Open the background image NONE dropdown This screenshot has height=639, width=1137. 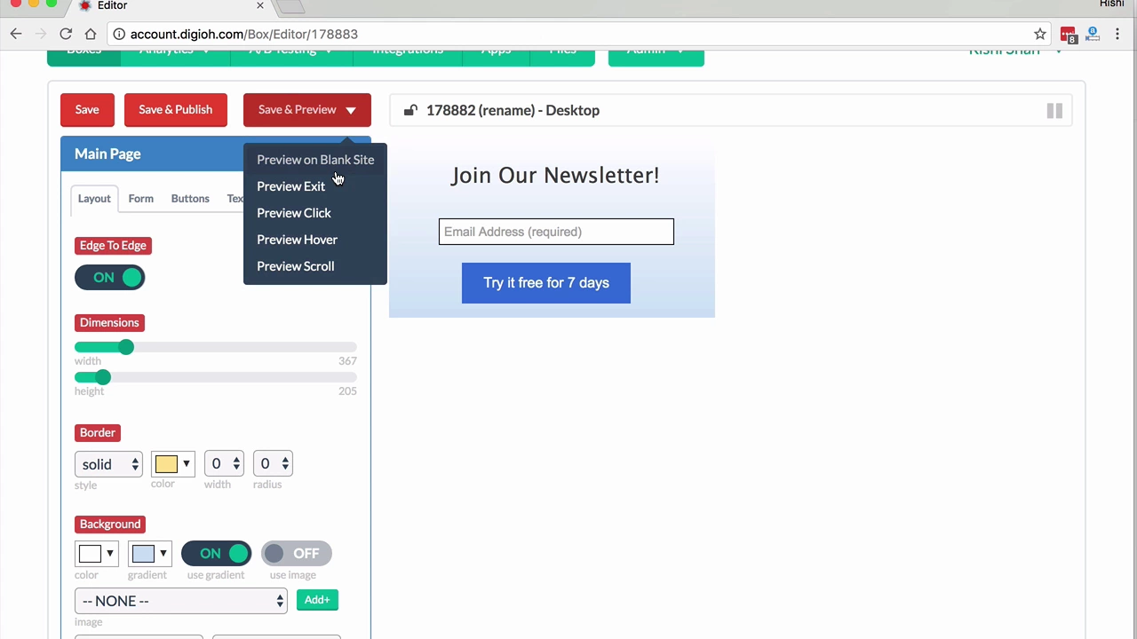pos(181,601)
